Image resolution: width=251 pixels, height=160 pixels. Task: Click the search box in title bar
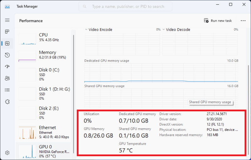(x=125, y=6)
